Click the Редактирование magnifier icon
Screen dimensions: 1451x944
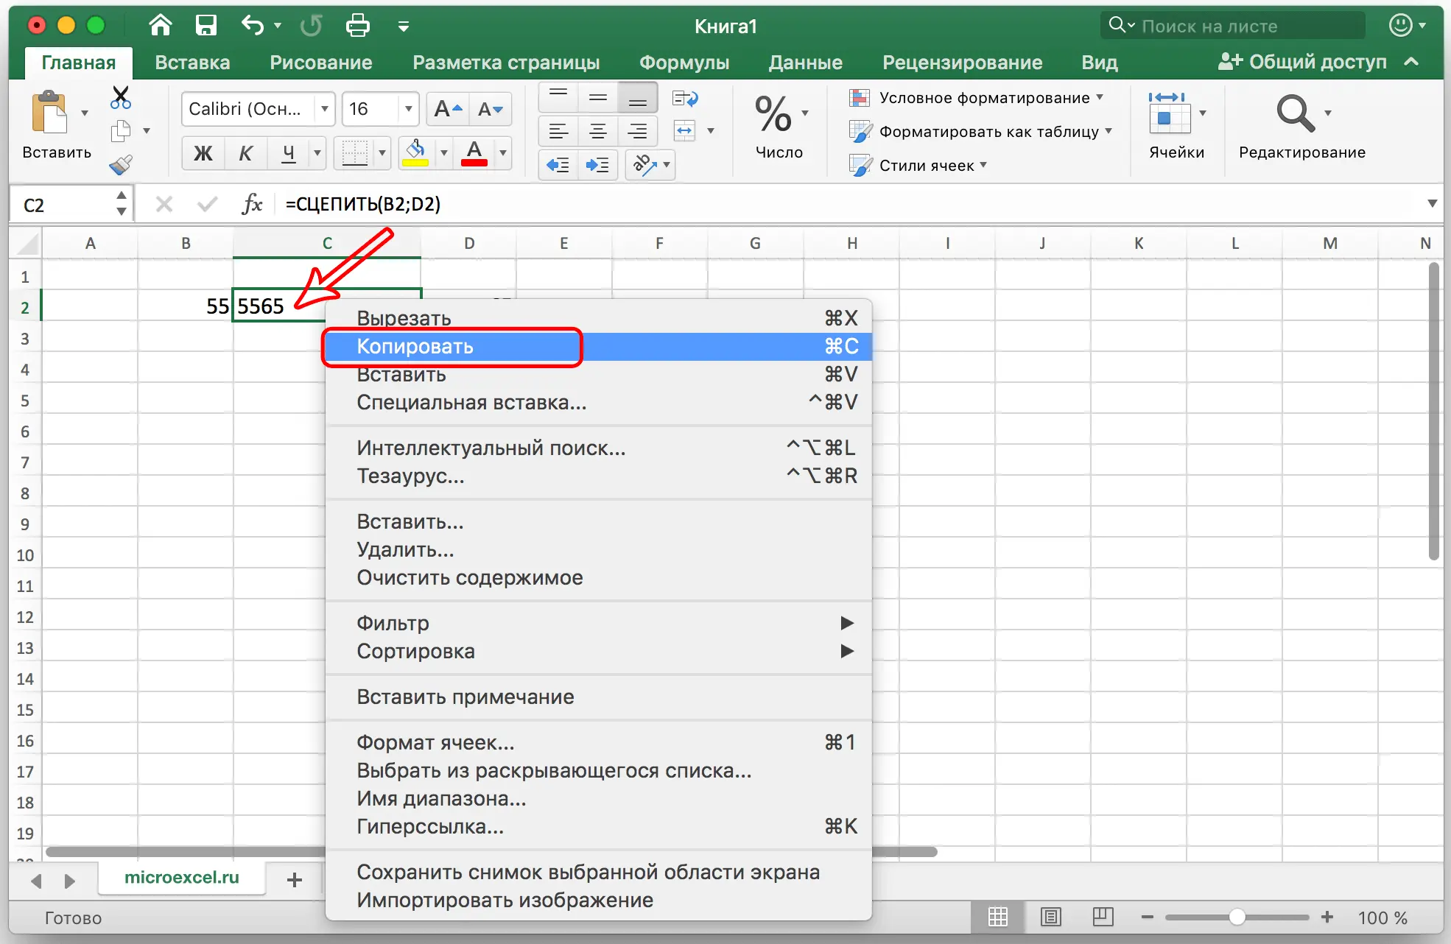pos(1296,113)
